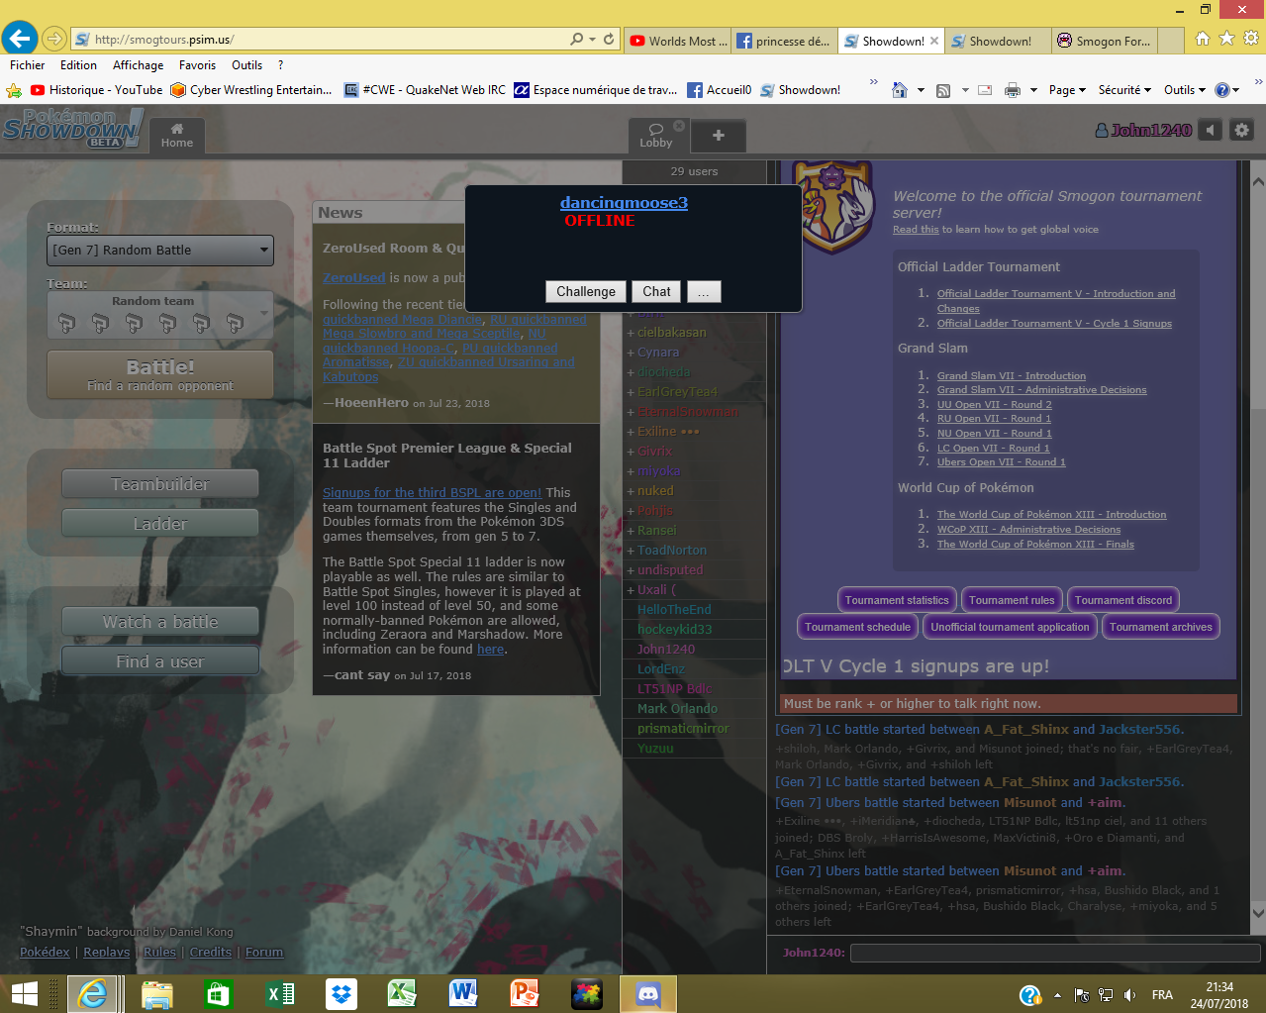1266x1013 pixels.
Task: Open Dropbox icon in taskbar
Action: pyautogui.click(x=341, y=994)
